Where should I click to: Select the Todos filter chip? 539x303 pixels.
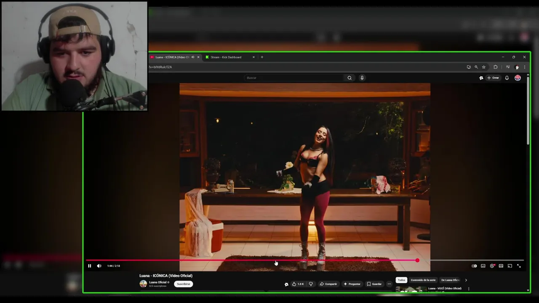click(401, 280)
